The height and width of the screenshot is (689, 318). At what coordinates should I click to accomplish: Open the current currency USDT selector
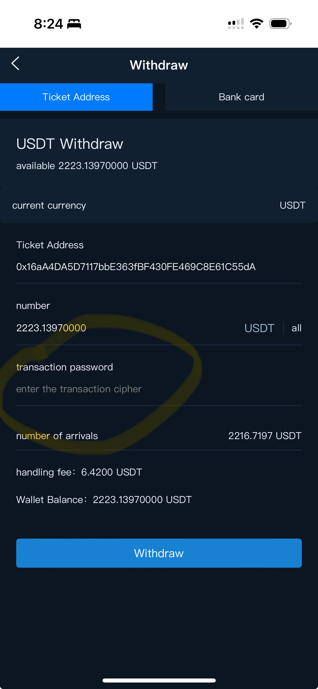coord(292,205)
